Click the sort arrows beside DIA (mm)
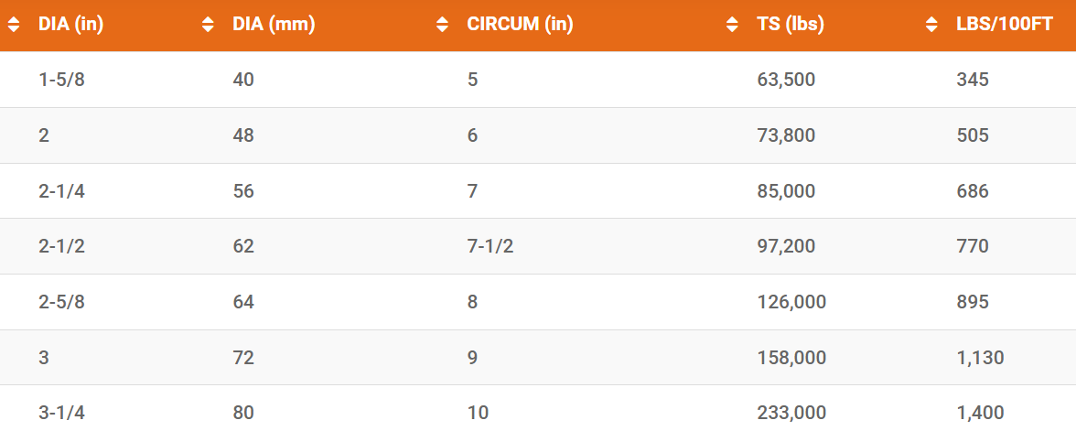 [x=208, y=26]
